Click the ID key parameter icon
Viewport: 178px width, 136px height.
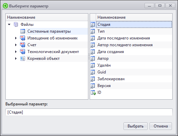pos(93,92)
